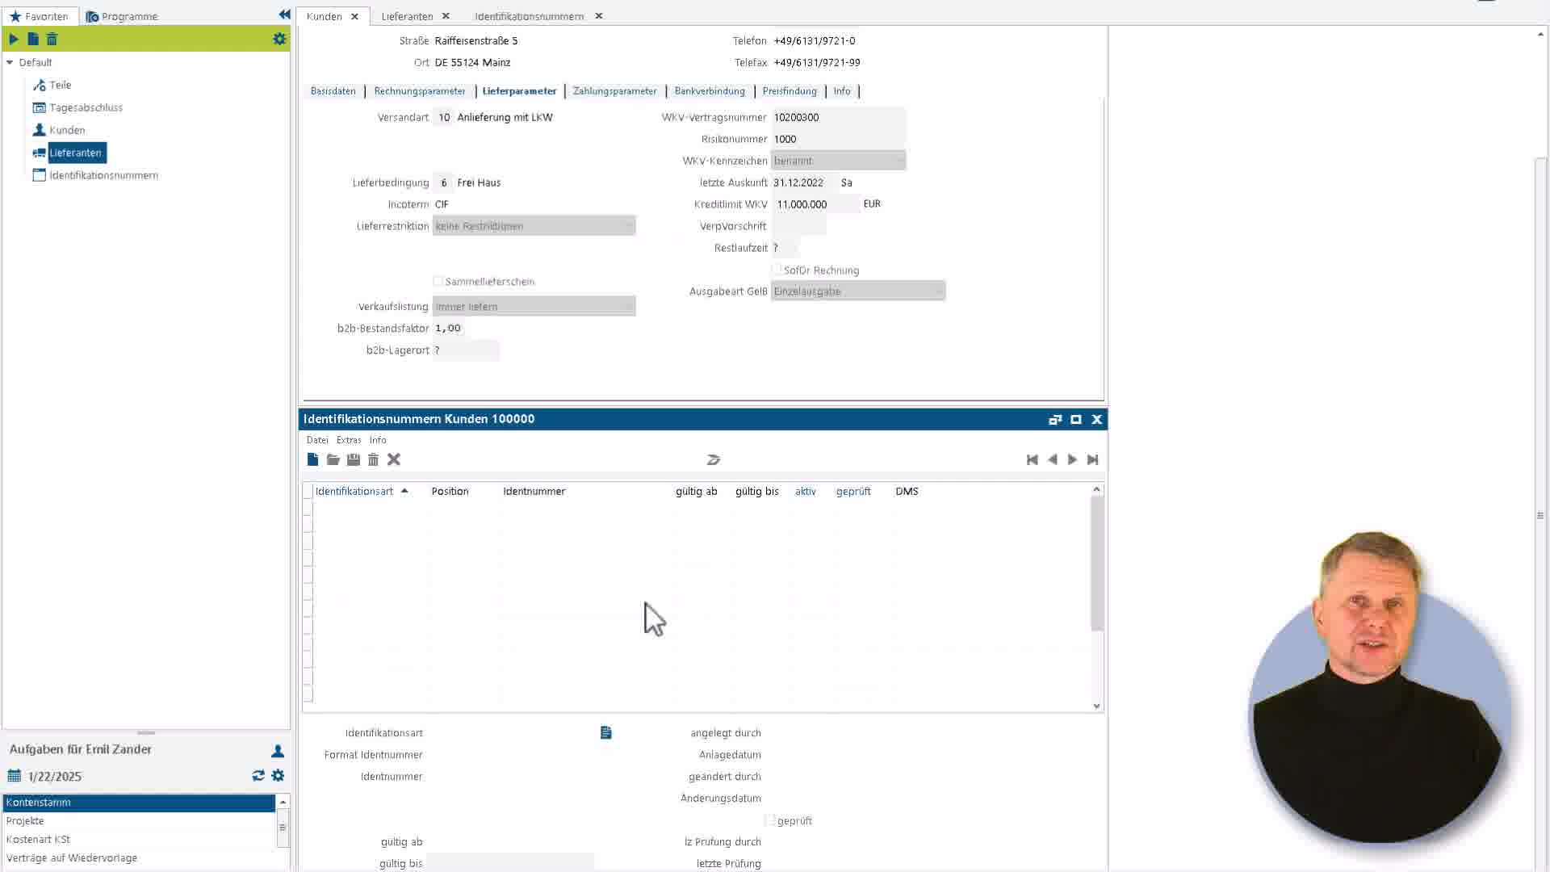Open Lieferrestriktion dropdown
This screenshot has width=1550, height=872.
coord(534,226)
